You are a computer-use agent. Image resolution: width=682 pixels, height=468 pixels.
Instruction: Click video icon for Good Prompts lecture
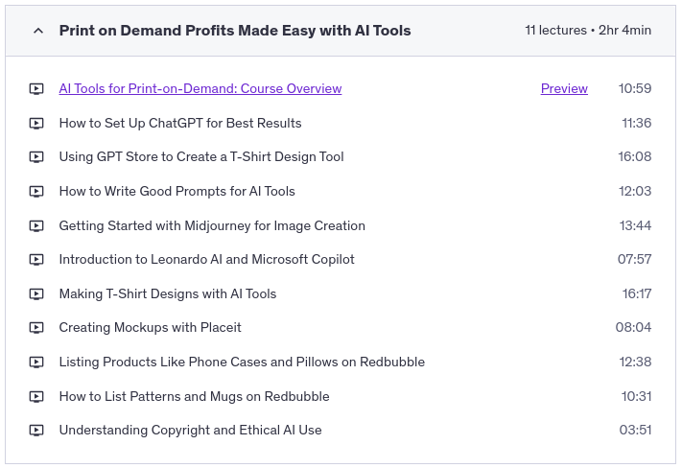[36, 192]
